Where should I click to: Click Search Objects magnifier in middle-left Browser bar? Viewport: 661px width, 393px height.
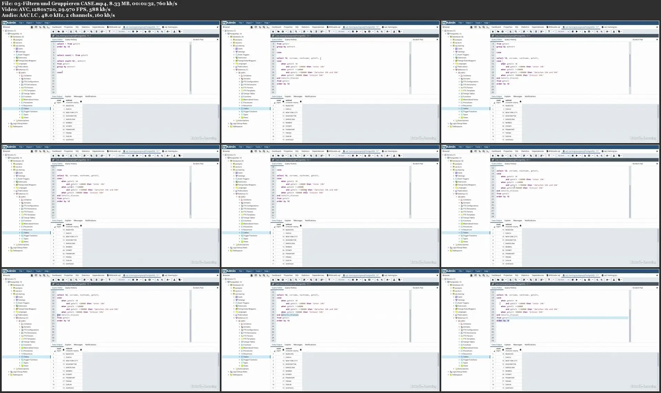pos(44,151)
